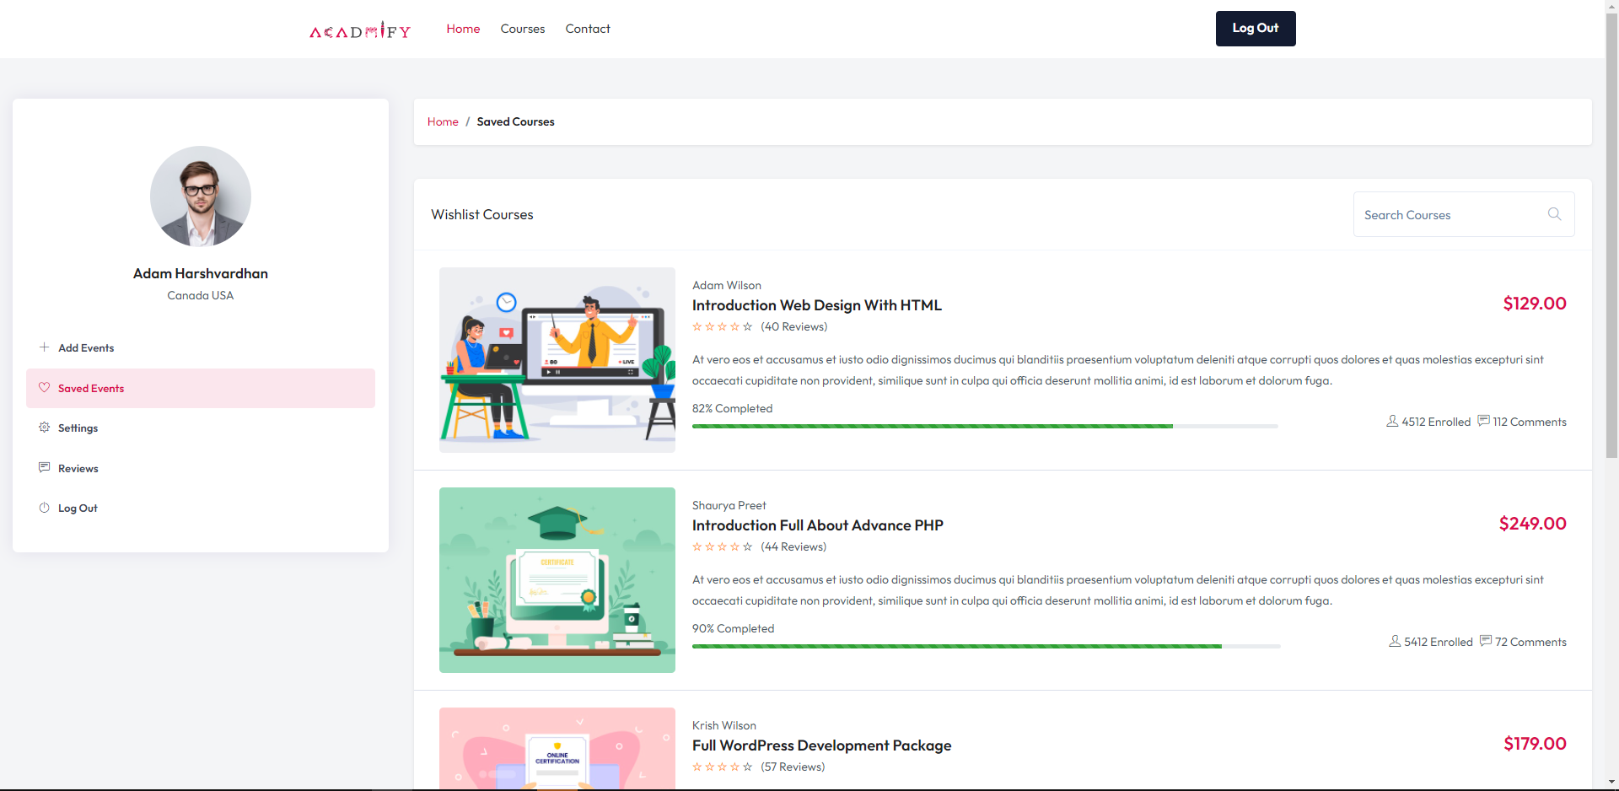Click the enrolled user icon for PHP course
The height and width of the screenshot is (791, 1619).
(1395, 641)
